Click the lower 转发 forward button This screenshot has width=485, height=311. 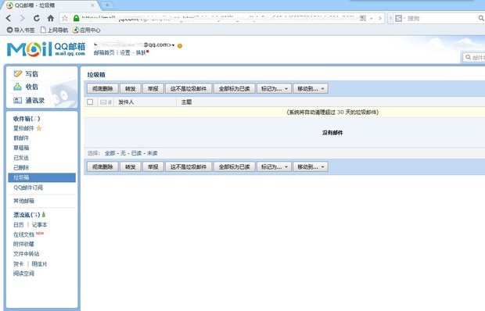click(130, 166)
